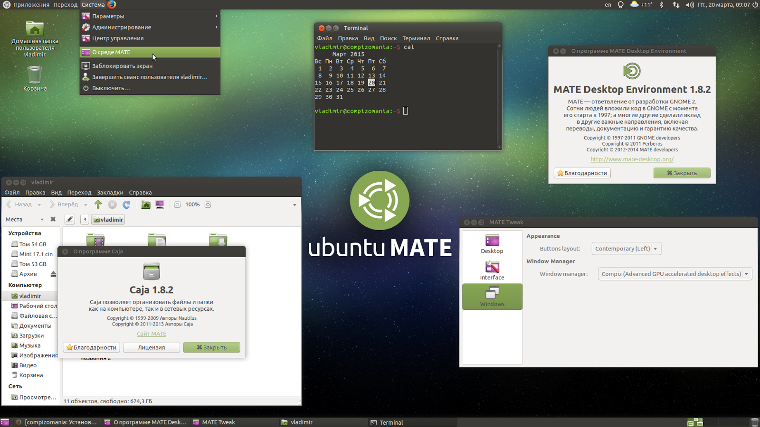
Task: Open the Window manager dropdown
Action: (675, 274)
